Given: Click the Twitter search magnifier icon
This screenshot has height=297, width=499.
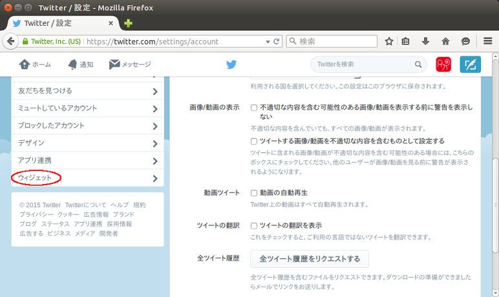Looking at the screenshot, I should tap(418, 65).
